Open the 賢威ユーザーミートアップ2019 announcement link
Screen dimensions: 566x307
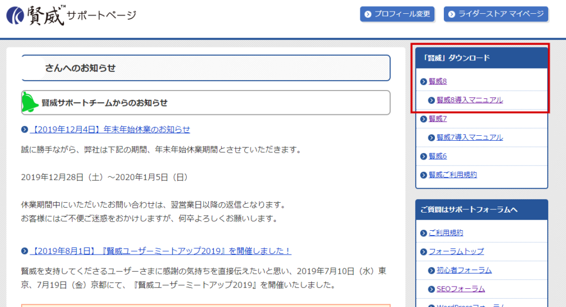[x=161, y=251]
